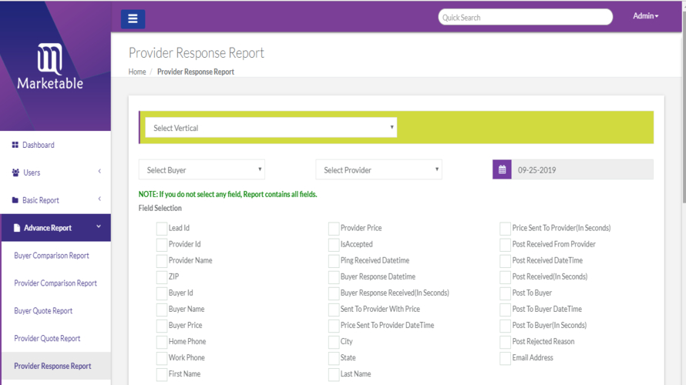Image resolution: width=686 pixels, height=385 pixels.
Task: Open the Select Vertical dropdown
Action: (271, 128)
